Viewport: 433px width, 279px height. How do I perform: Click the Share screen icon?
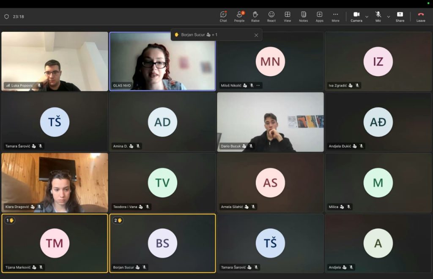tap(400, 16)
